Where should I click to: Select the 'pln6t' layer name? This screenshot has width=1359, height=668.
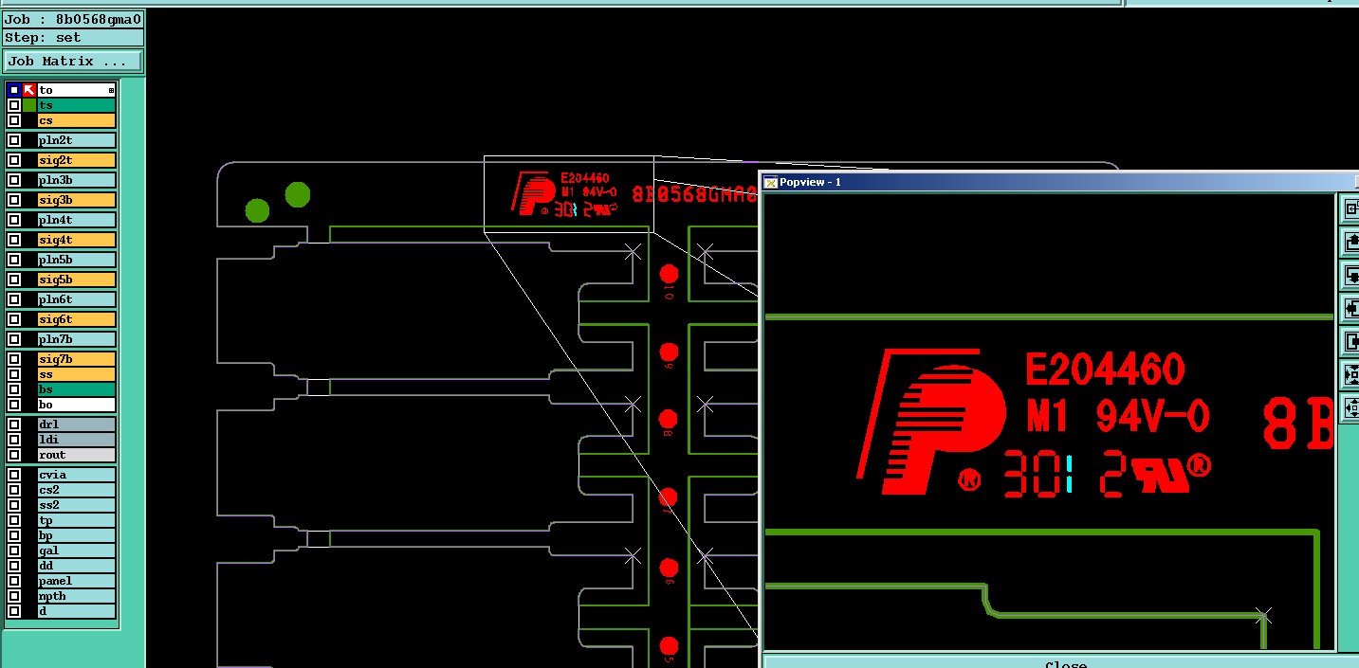coord(77,299)
